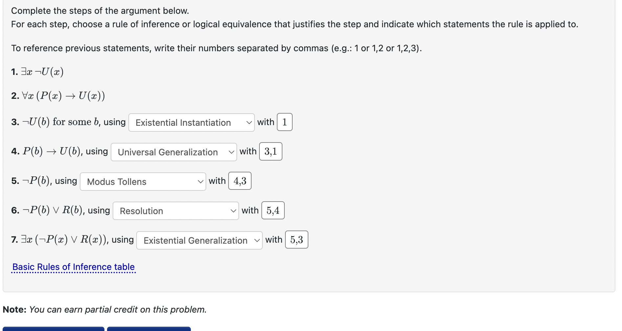This screenshot has height=331, width=622.
Task: Edit the '3,1' reference field in step 4
Action: click(271, 151)
